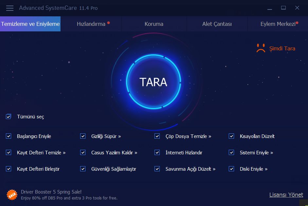Open Lisansı Yönet link
The width and height of the screenshot is (308, 206).
pyautogui.click(x=286, y=195)
